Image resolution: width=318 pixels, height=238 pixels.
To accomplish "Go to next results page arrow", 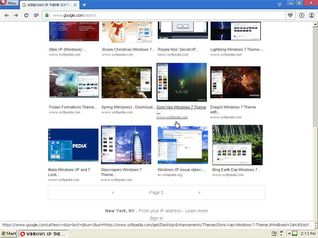I will tap(199, 192).
